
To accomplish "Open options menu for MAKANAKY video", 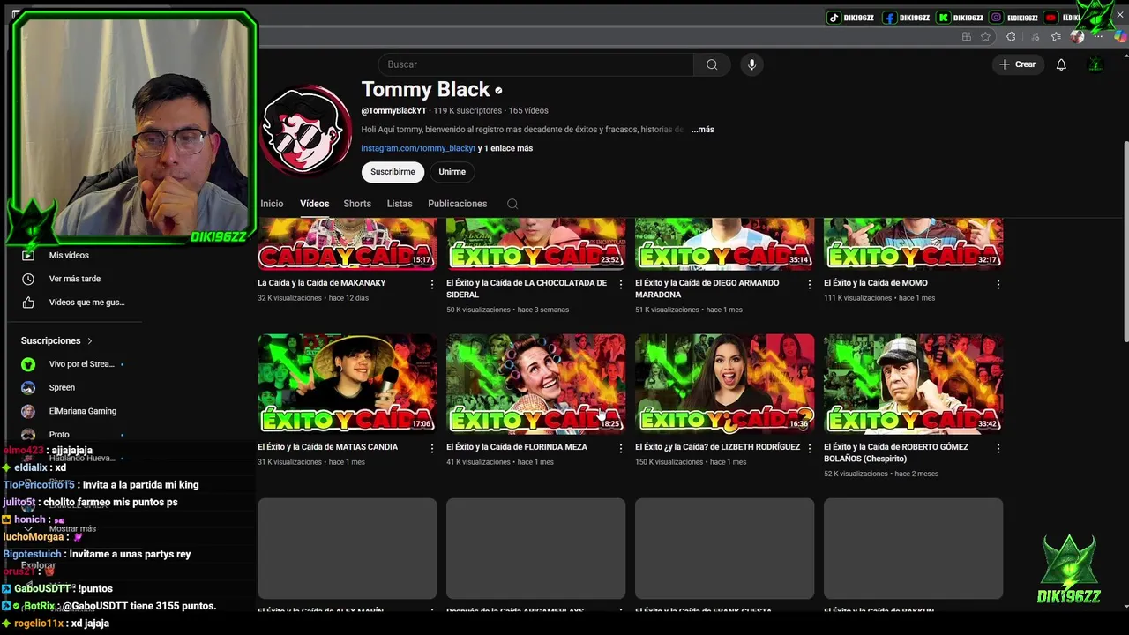I will tap(431, 285).
